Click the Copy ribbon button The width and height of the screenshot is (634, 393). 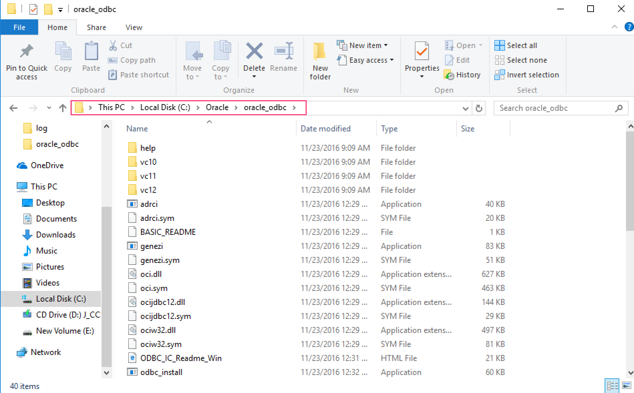point(63,57)
